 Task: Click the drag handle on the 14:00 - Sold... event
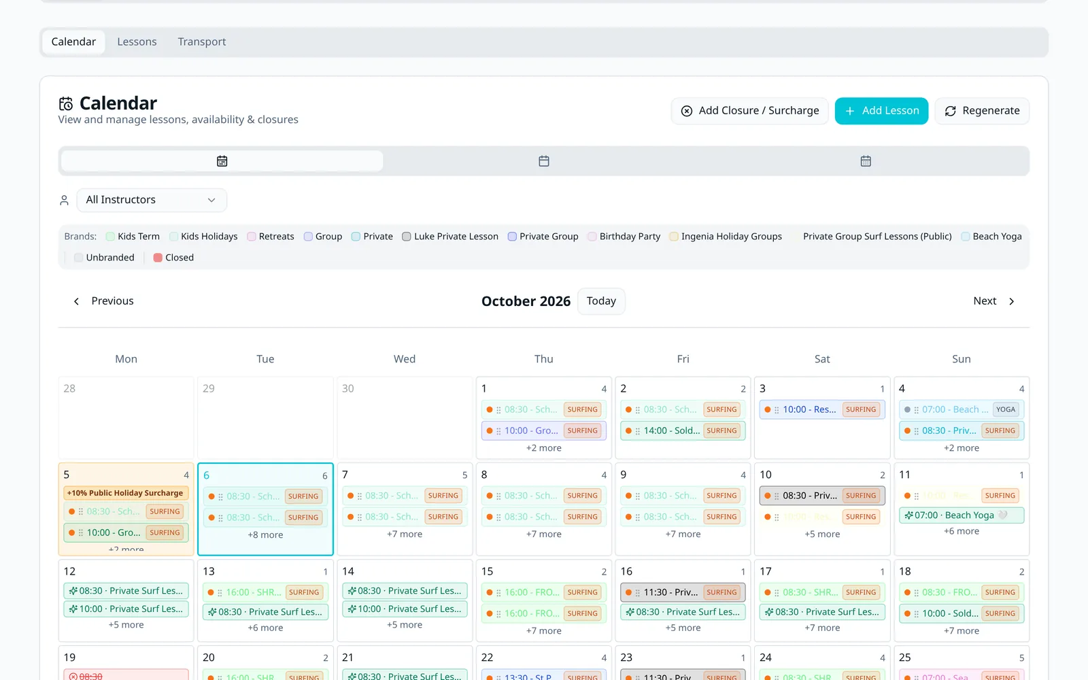(x=637, y=431)
